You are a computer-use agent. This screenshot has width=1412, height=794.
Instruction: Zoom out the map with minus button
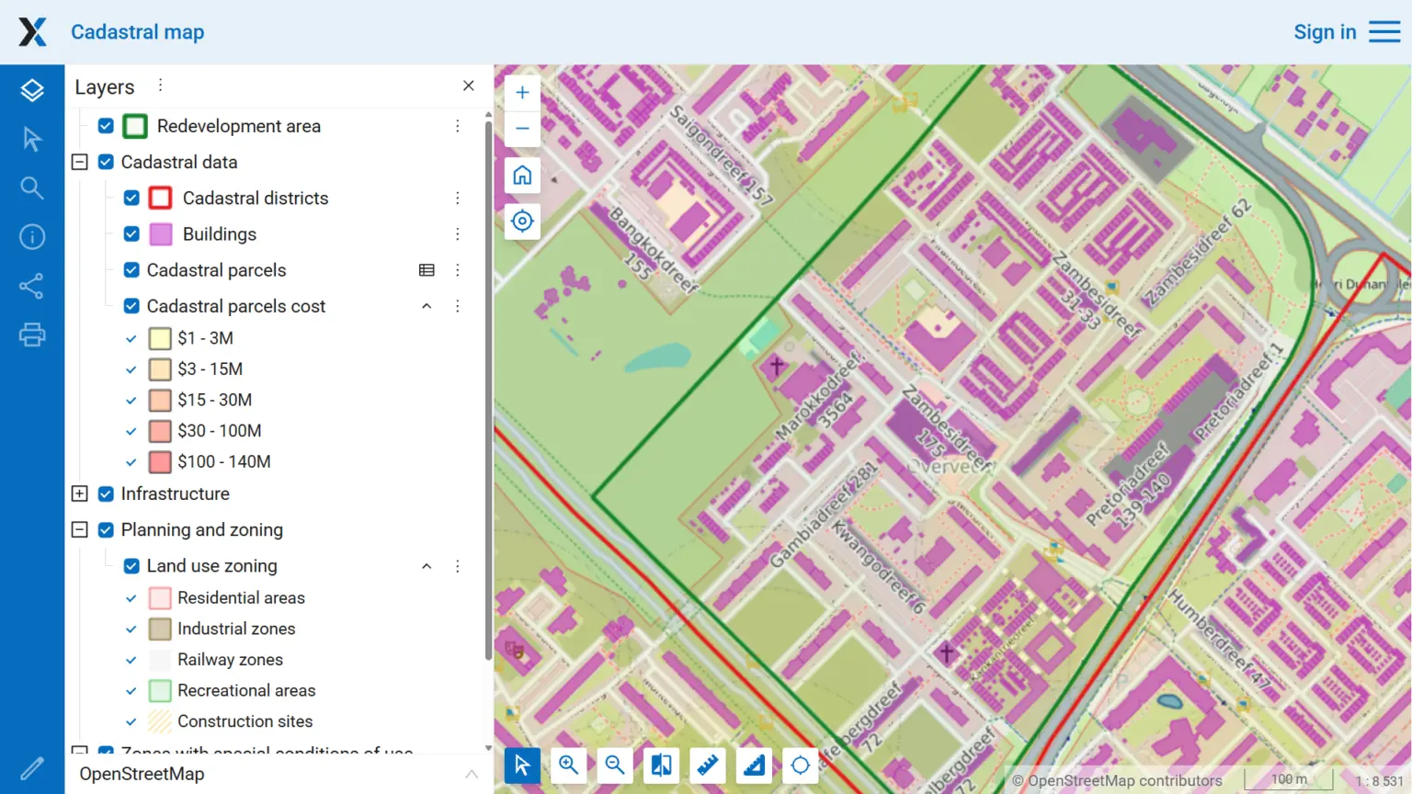(522, 129)
